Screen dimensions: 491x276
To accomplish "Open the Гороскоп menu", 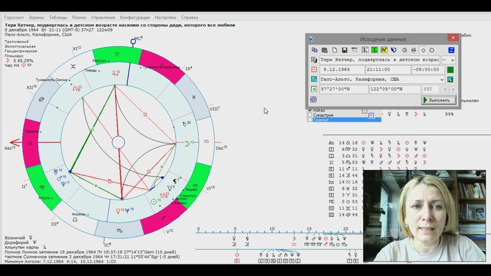I will pyautogui.click(x=14, y=17).
